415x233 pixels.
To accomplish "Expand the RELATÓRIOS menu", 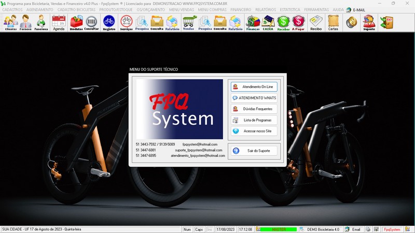I will pyautogui.click(x=265, y=10).
